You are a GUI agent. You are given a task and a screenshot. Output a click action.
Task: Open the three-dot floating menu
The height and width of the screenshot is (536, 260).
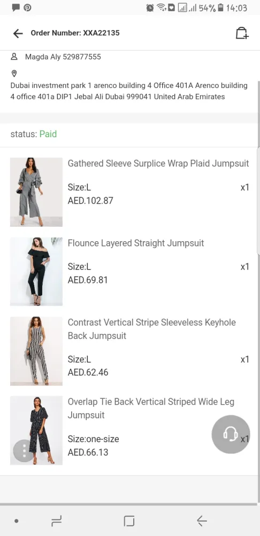coord(24,451)
